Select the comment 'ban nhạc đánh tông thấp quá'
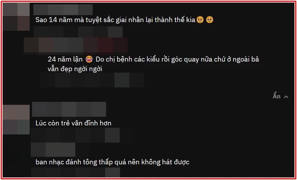 coord(112,162)
